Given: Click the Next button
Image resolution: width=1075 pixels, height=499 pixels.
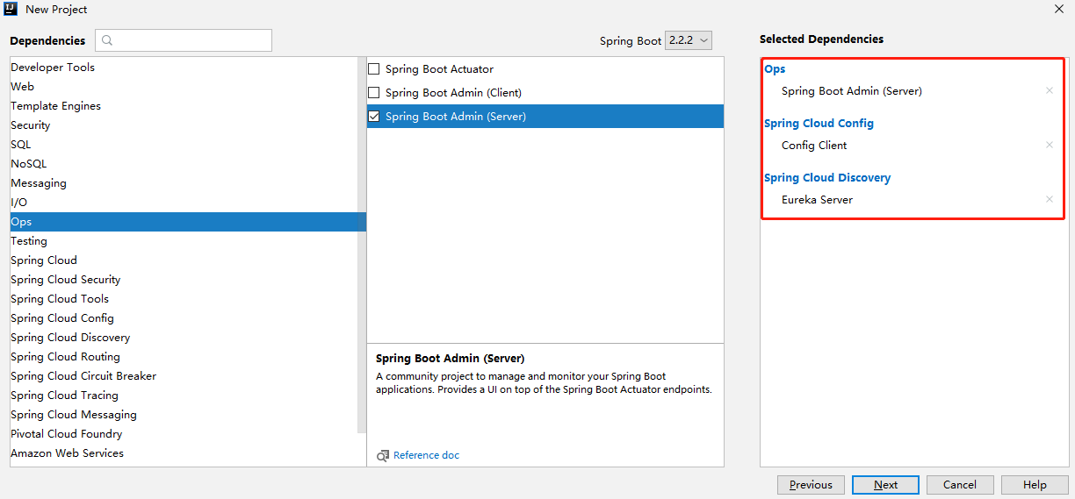Looking at the screenshot, I should click(885, 485).
